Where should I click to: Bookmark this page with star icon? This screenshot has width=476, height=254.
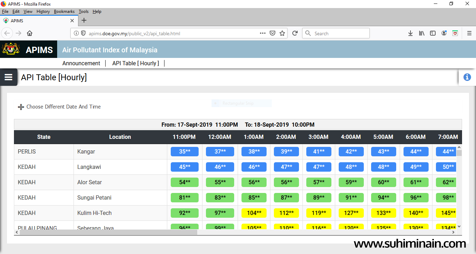(282, 33)
